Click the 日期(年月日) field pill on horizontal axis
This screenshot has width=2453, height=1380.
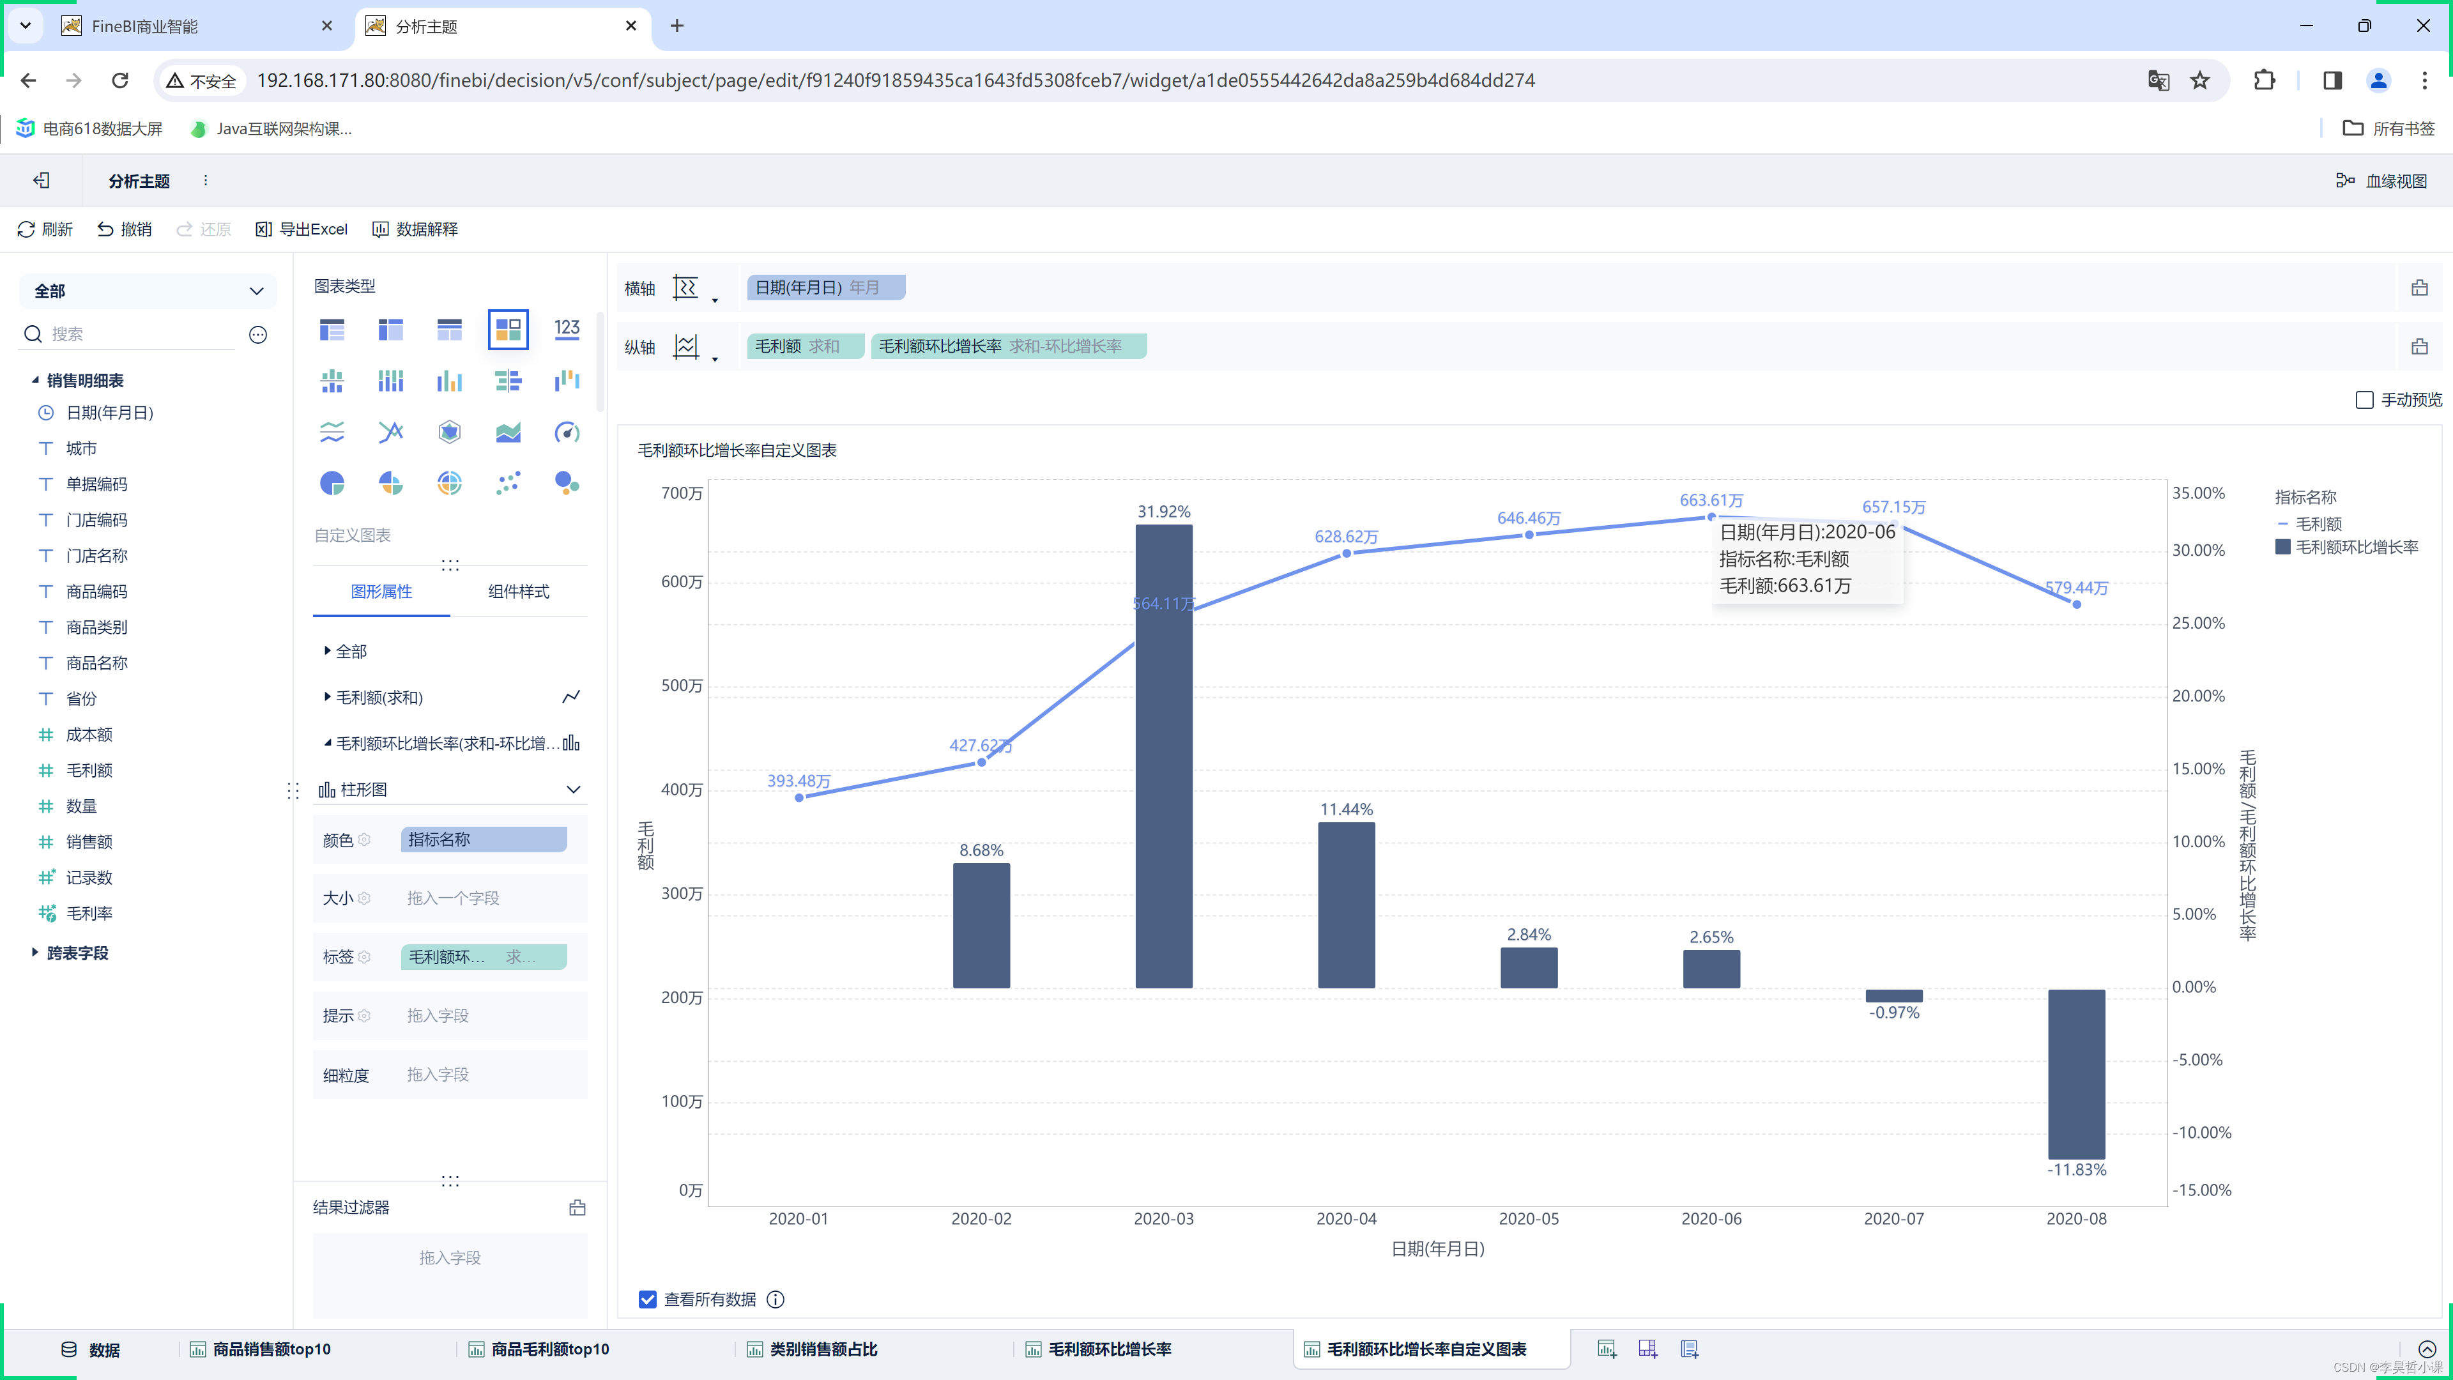825,287
